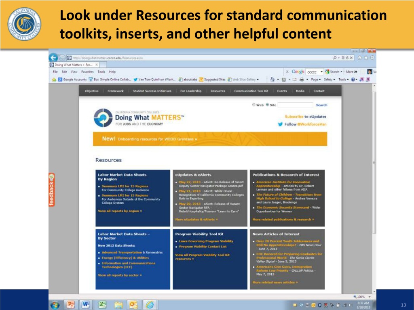This screenshot has height=310, width=414.
Task: Open the Google Accounts favorite
Action: [72, 80]
